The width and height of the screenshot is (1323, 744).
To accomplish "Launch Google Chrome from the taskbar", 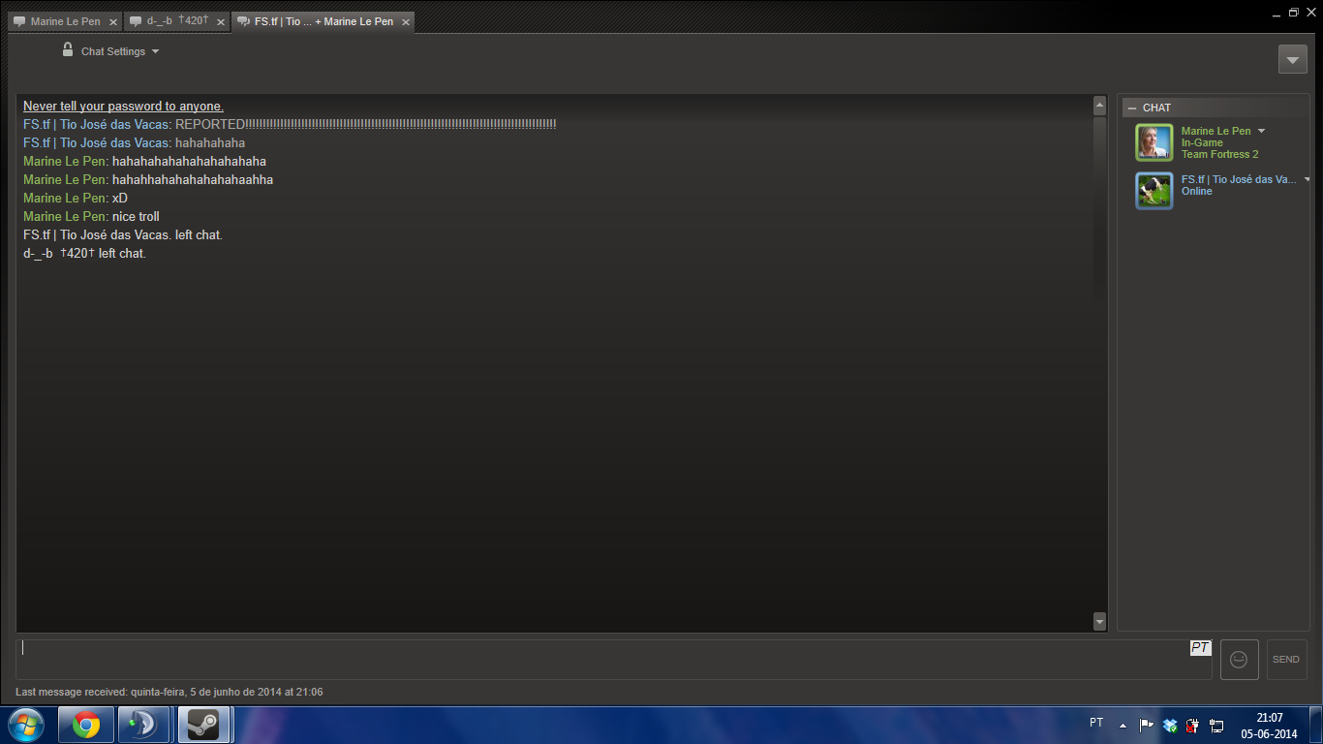I will click(86, 725).
